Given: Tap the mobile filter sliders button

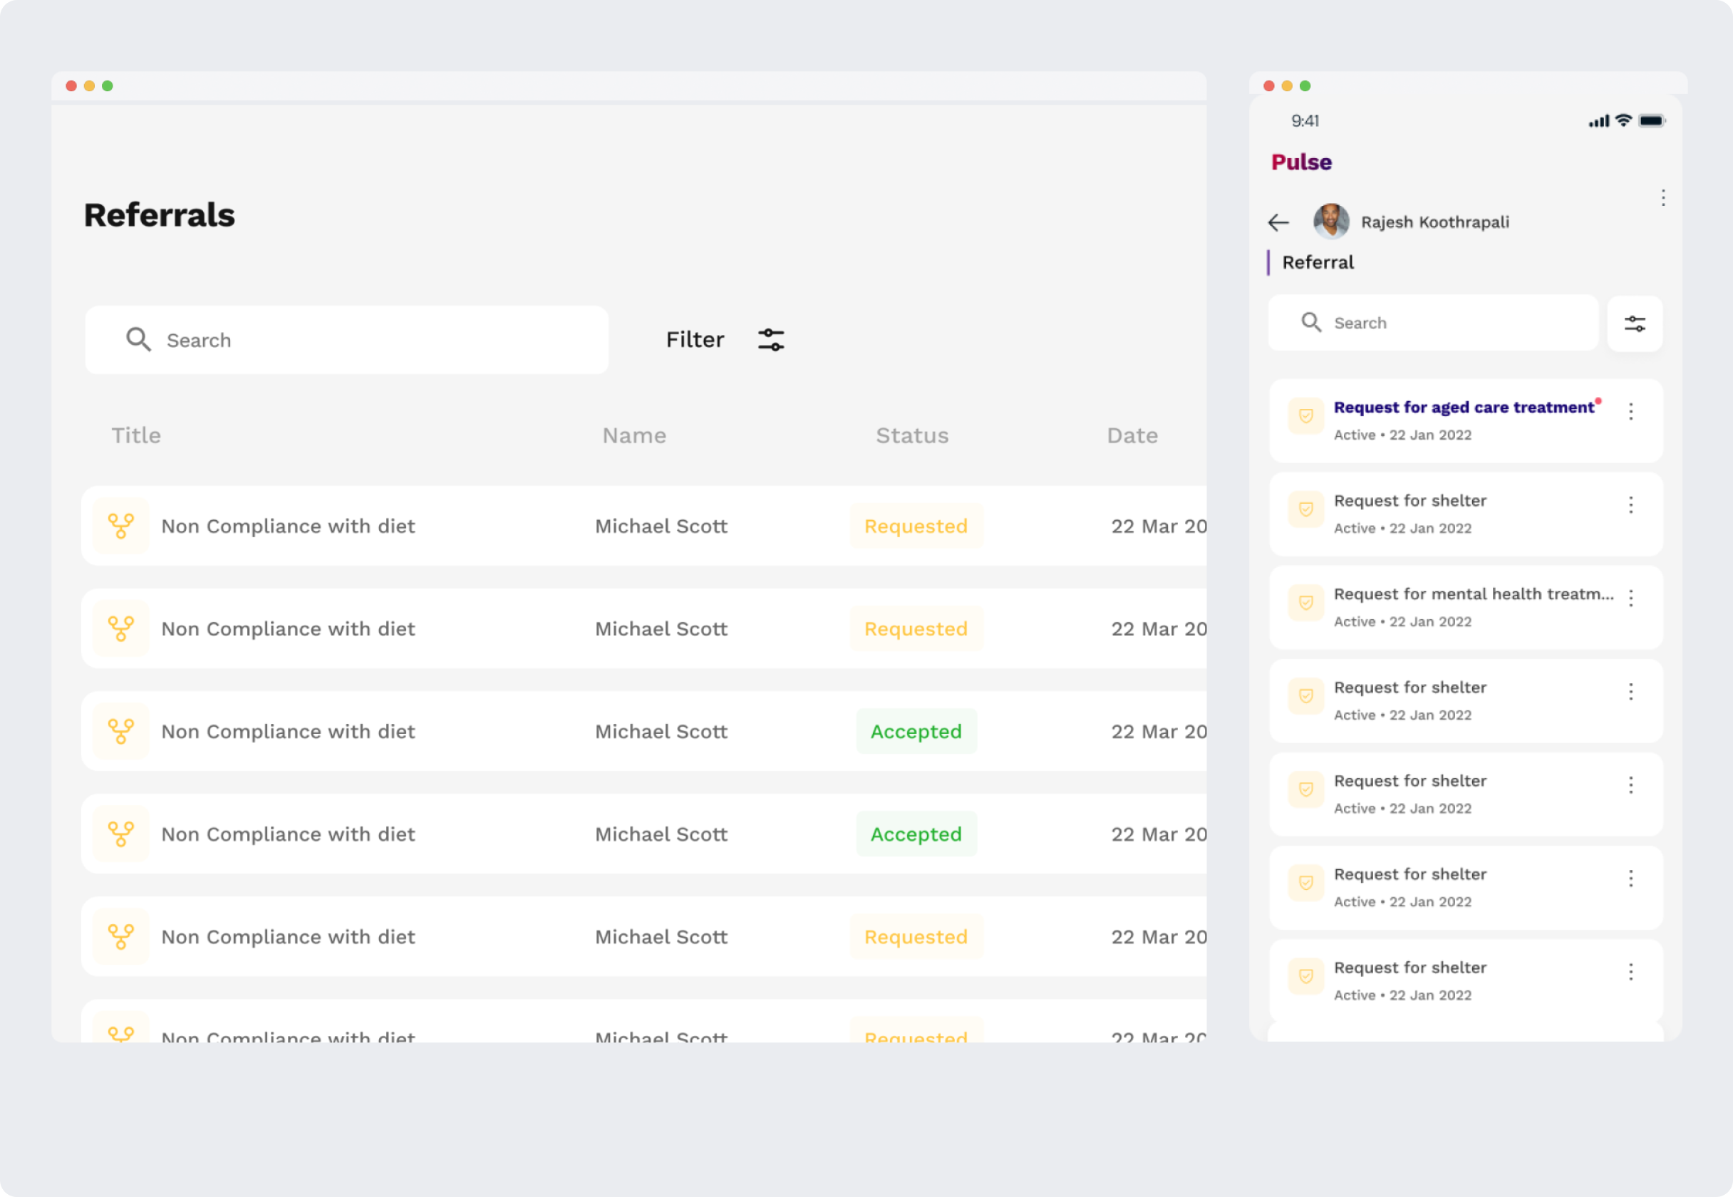Looking at the screenshot, I should (1634, 324).
